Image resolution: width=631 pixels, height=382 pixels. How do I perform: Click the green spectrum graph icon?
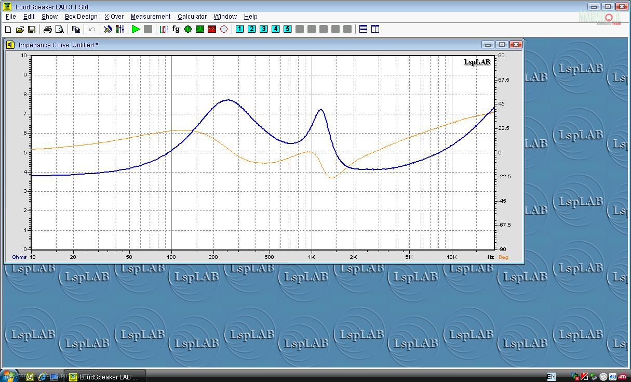click(200, 30)
